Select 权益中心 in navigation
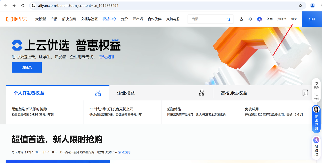The width and height of the screenshot is (322, 163). pos(109,19)
